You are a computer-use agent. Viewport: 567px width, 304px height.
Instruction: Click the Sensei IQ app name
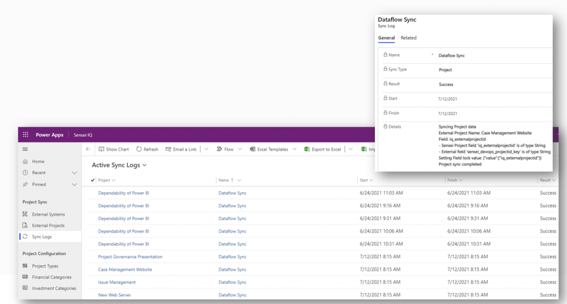(x=83, y=135)
